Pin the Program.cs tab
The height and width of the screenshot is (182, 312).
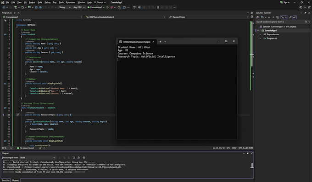(x=15, y=13)
